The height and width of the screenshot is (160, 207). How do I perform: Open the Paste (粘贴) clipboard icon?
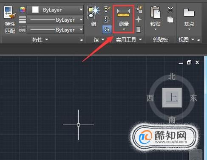tap(156, 18)
